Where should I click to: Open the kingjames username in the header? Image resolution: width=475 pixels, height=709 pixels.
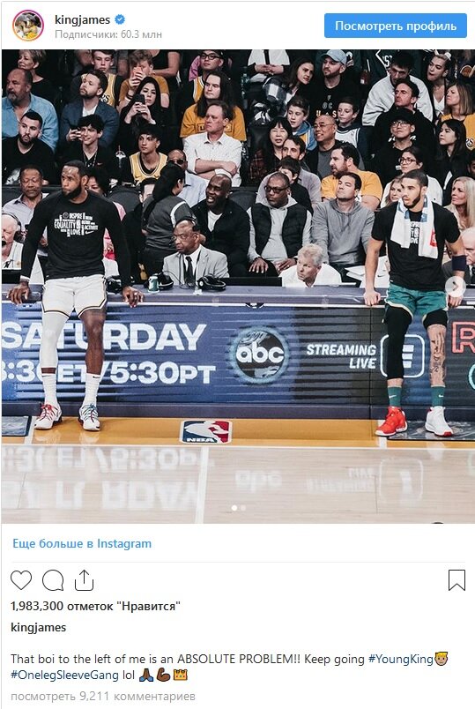pos(82,19)
